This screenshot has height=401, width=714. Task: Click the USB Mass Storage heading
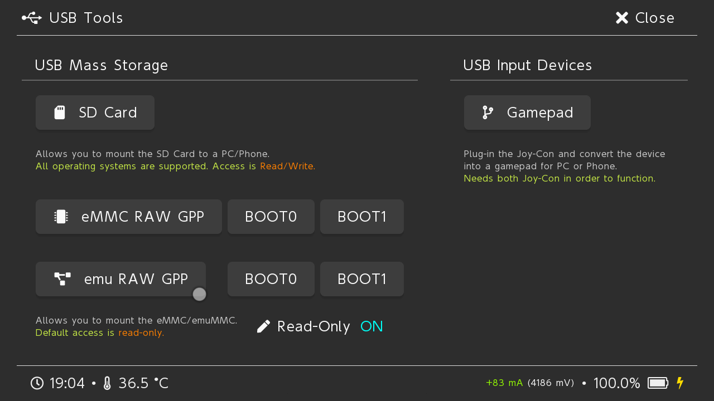(x=101, y=65)
